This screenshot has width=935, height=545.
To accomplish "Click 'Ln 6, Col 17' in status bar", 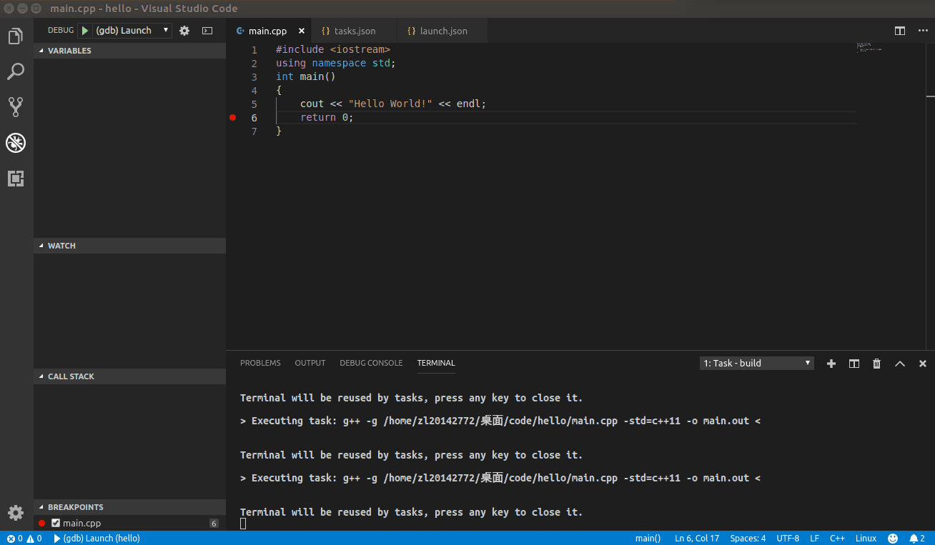I will coord(696,539).
